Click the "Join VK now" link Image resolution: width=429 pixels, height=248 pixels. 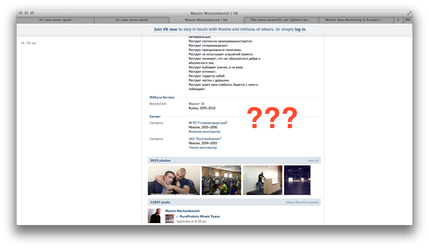point(166,29)
